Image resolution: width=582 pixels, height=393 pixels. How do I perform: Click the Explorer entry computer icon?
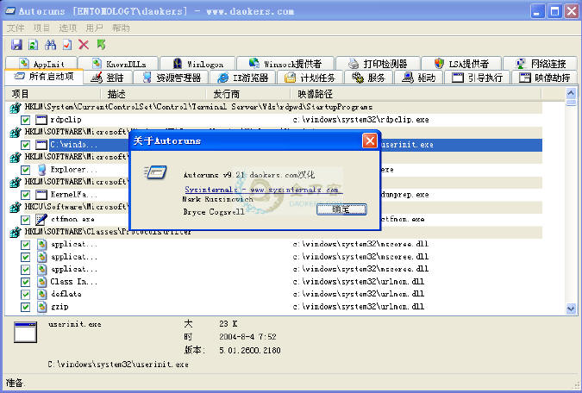coord(42,170)
